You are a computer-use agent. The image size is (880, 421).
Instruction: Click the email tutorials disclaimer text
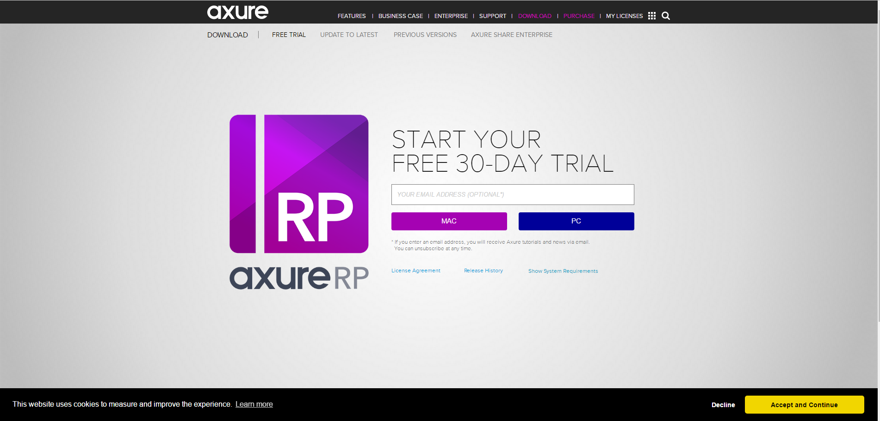tap(490, 245)
